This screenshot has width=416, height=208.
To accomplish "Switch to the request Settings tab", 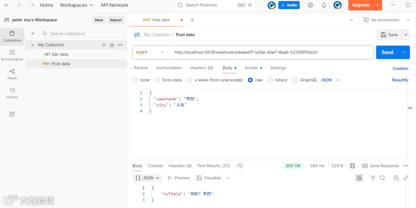I will pos(278,68).
